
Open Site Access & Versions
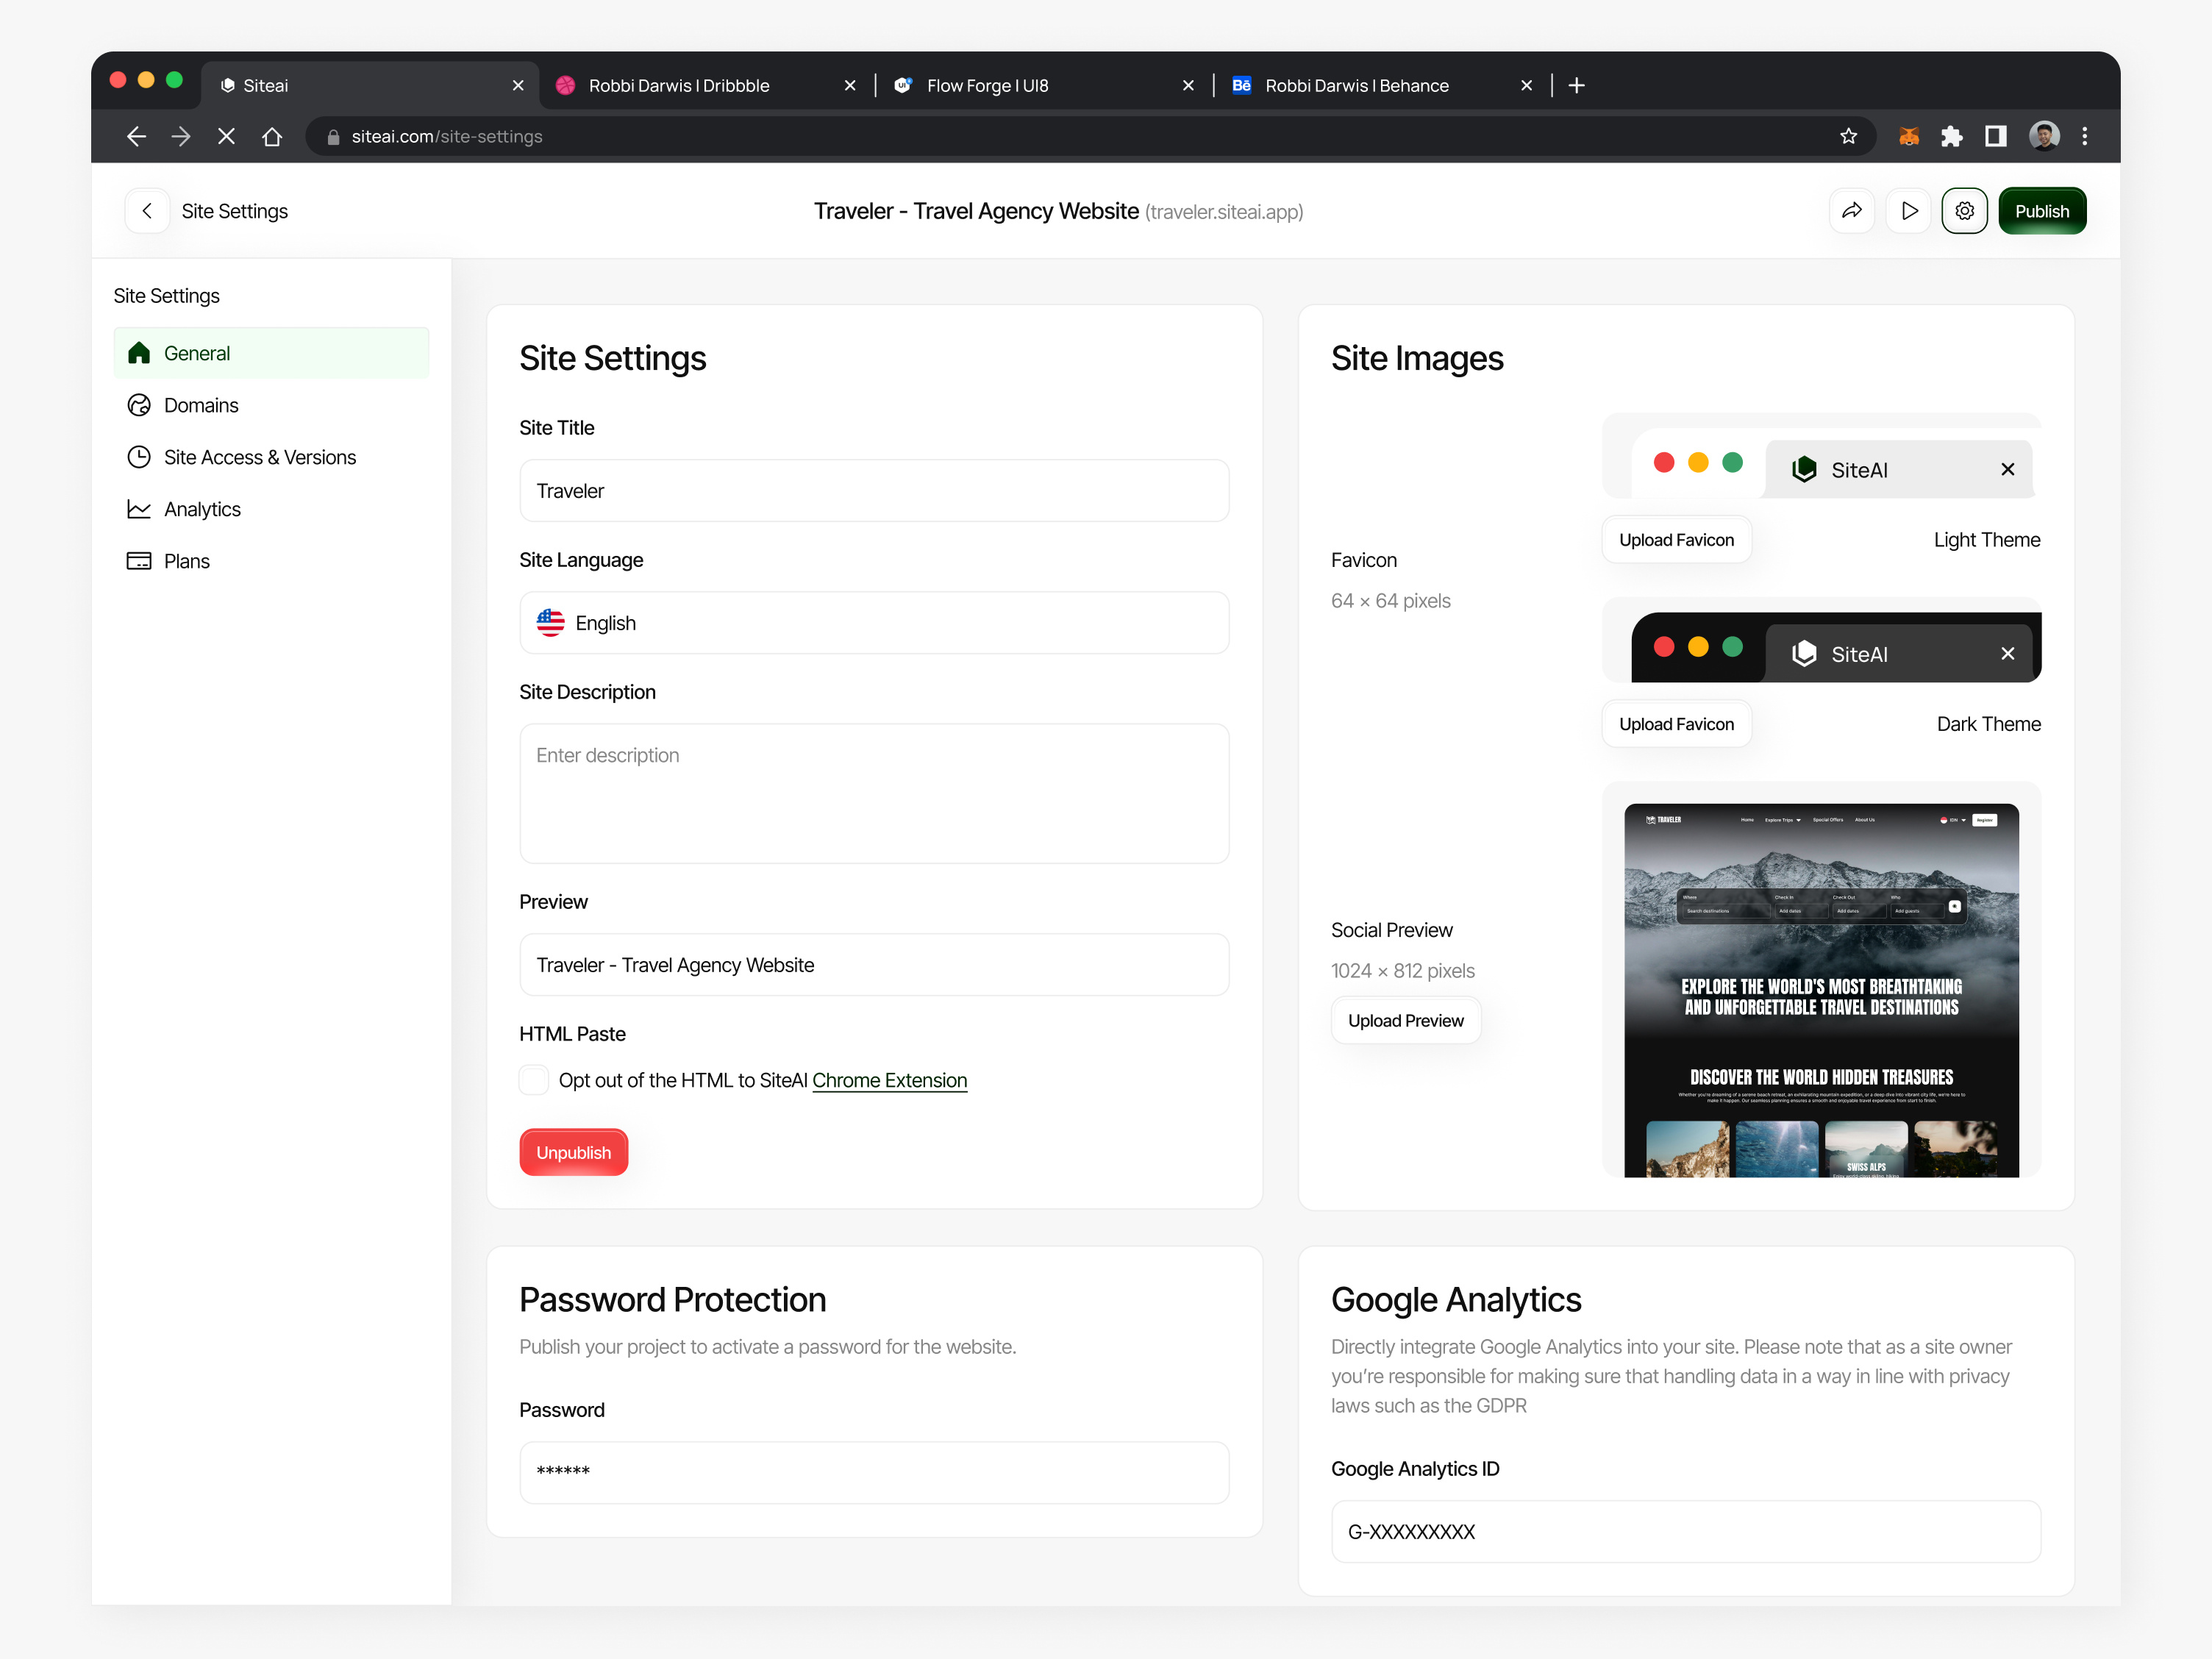(260, 457)
